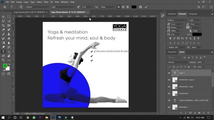Open the Layer menu
214x120 pixels.
(x=26, y=2)
